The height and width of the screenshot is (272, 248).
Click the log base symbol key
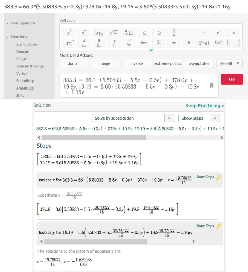click(99, 32)
